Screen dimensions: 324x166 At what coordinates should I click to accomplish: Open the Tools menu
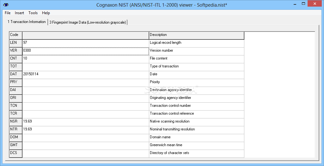(33, 13)
